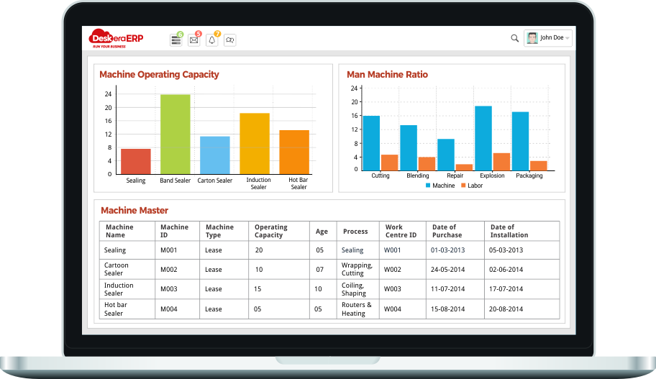Click the Induction Sealer yellow bar
This screenshot has width=656, height=379.
(x=255, y=142)
